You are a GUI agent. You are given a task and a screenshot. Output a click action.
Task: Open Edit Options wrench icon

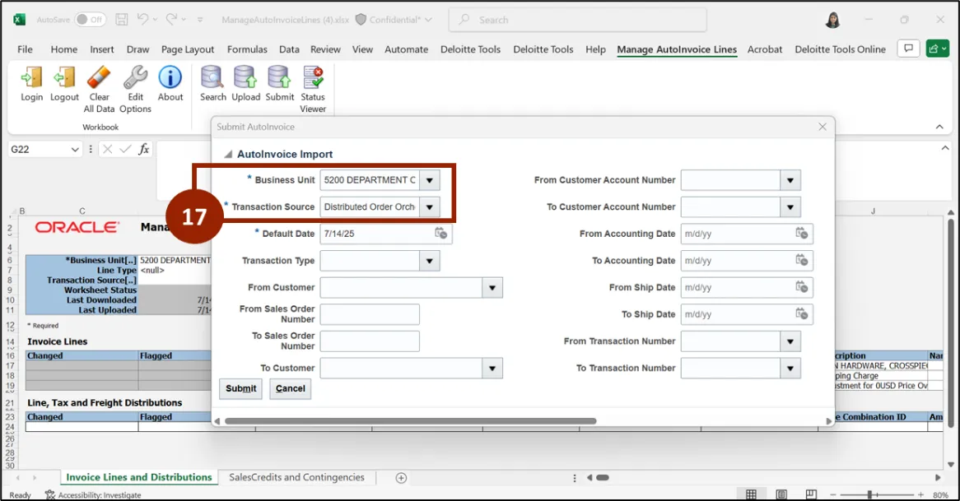(135, 79)
